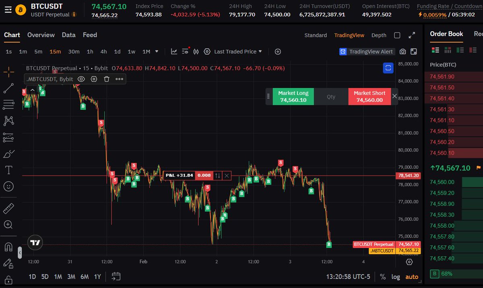The height and width of the screenshot is (288, 483).
Task: Open the Last Traded Price dropdown
Action: click(x=238, y=51)
